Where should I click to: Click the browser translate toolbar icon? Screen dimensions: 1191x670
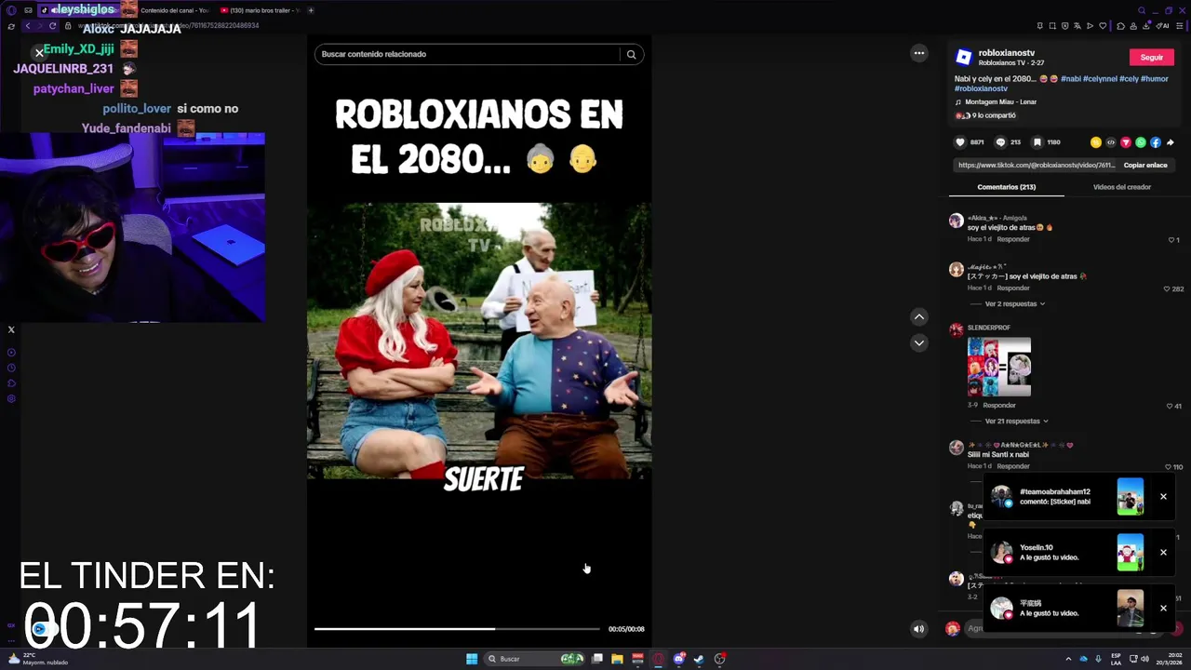coord(1077,26)
